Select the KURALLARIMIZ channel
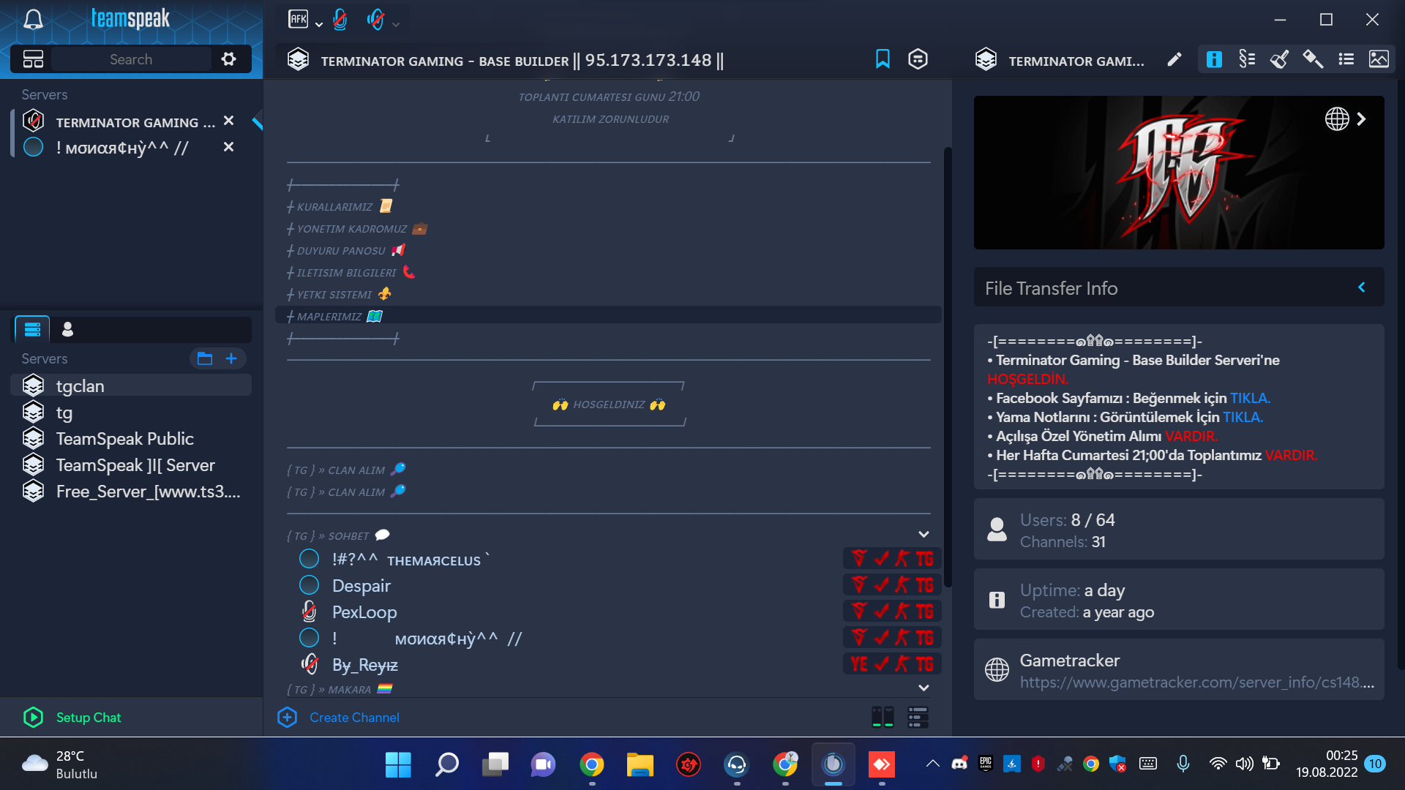The height and width of the screenshot is (790, 1405). pyautogui.click(x=608, y=206)
